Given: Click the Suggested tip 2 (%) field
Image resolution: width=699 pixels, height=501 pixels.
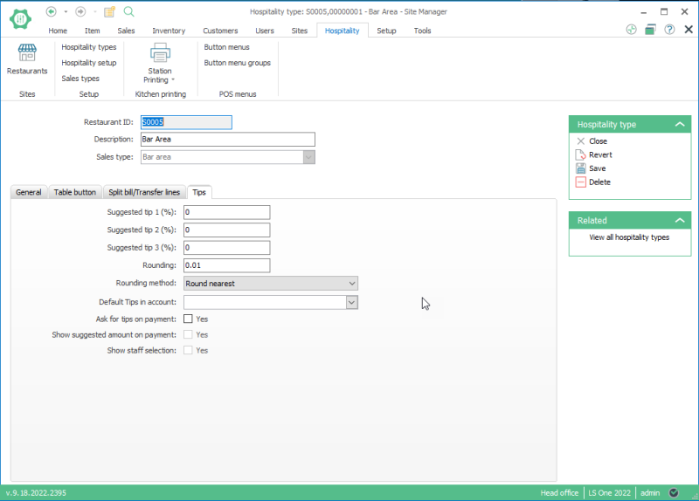Looking at the screenshot, I should (x=226, y=230).
